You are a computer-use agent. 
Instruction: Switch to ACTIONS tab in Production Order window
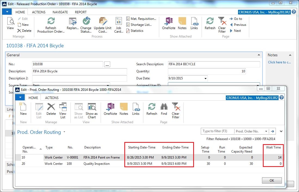click(x=39, y=12)
